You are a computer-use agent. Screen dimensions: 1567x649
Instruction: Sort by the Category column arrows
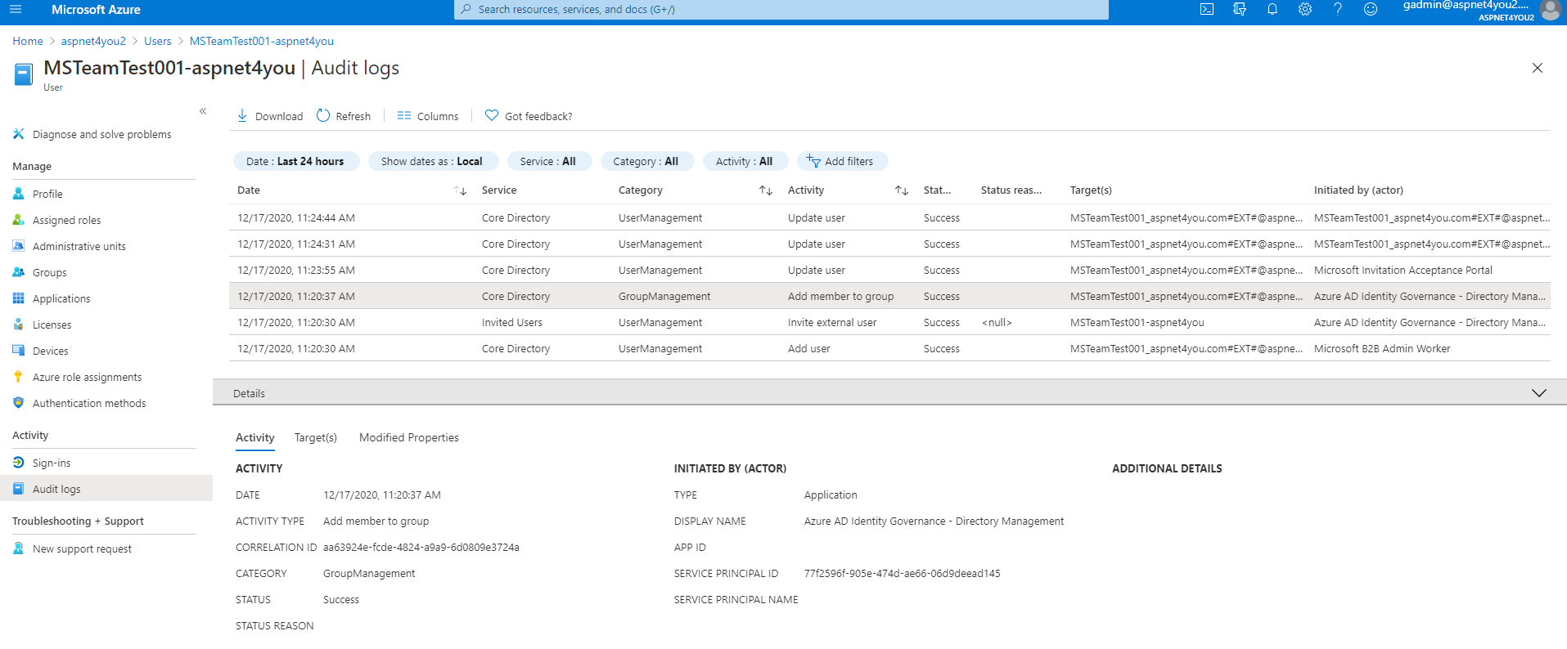tap(766, 190)
